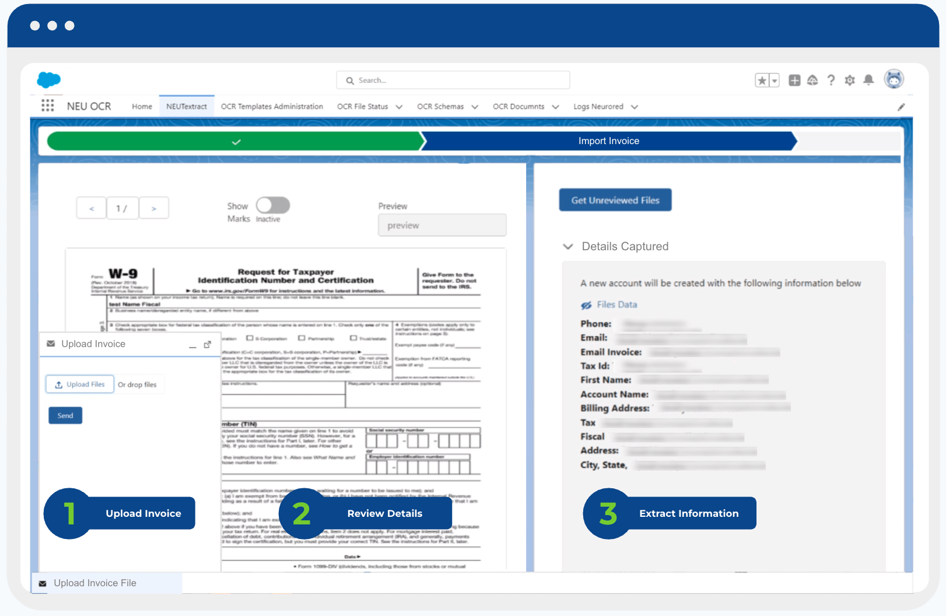Open the Help question mark icon
This screenshot has width=946, height=616.
pyautogui.click(x=831, y=80)
